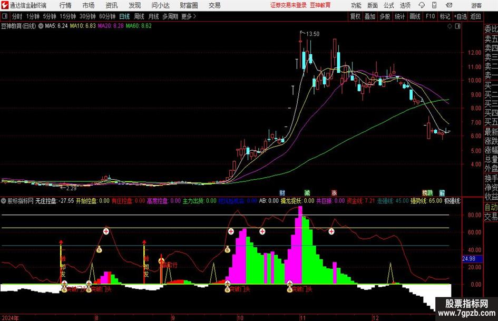Switch to 60分钟 period tab
Screen dimensions: 498x321
click(108, 16)
